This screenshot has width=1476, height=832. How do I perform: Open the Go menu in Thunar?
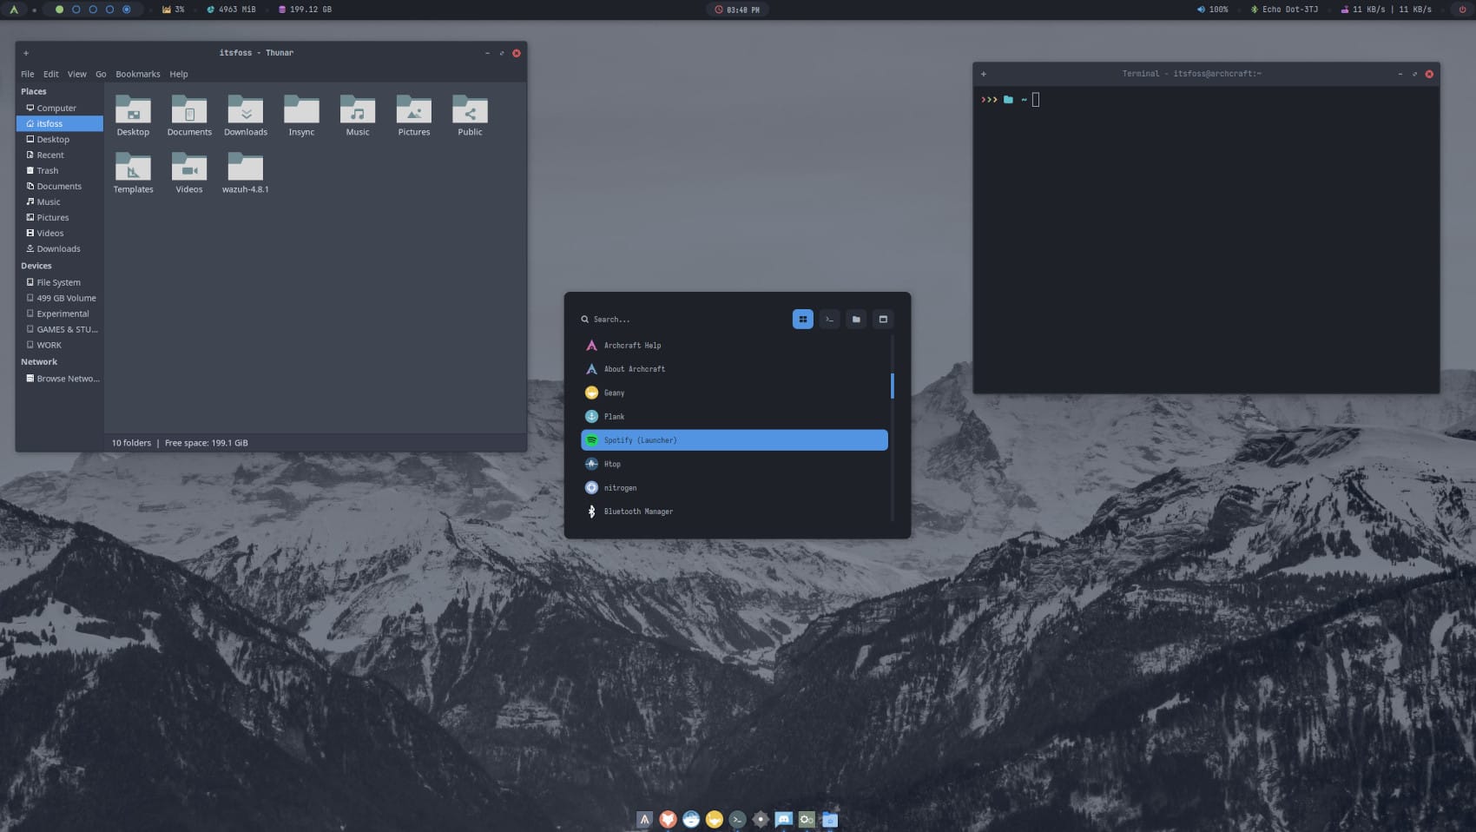tap(101, 74)
